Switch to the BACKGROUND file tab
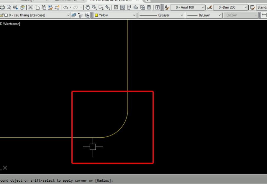The width and height of the screenshot is (267, 184). pos(66,1)
